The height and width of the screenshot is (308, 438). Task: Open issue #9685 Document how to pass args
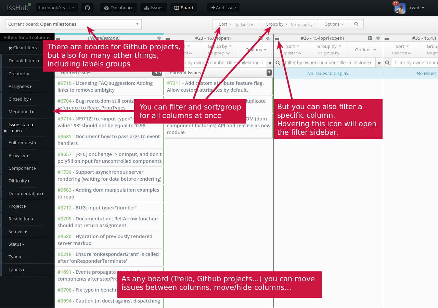pyautogui.click(x=109, y=140)
